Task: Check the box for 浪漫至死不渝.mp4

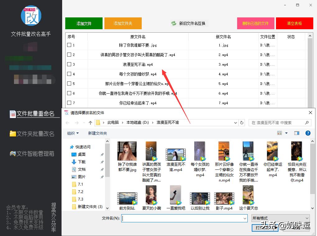Action: tap(70, 64)
